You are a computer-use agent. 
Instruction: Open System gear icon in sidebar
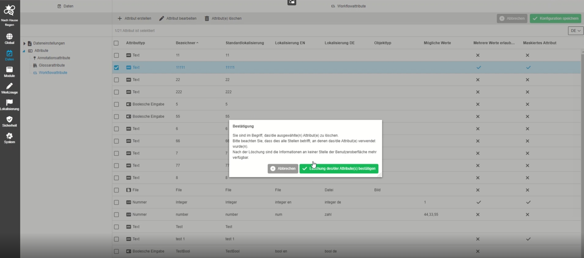(x=9, y=138)
